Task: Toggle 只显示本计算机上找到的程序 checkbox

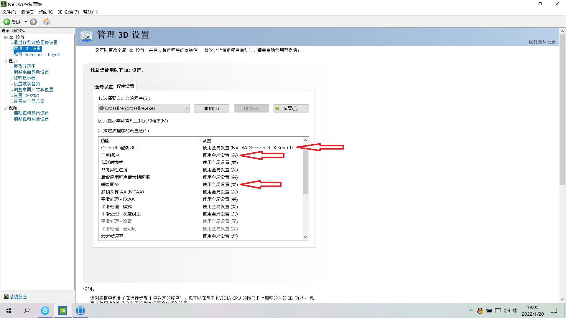Action: tap(100, 121)
